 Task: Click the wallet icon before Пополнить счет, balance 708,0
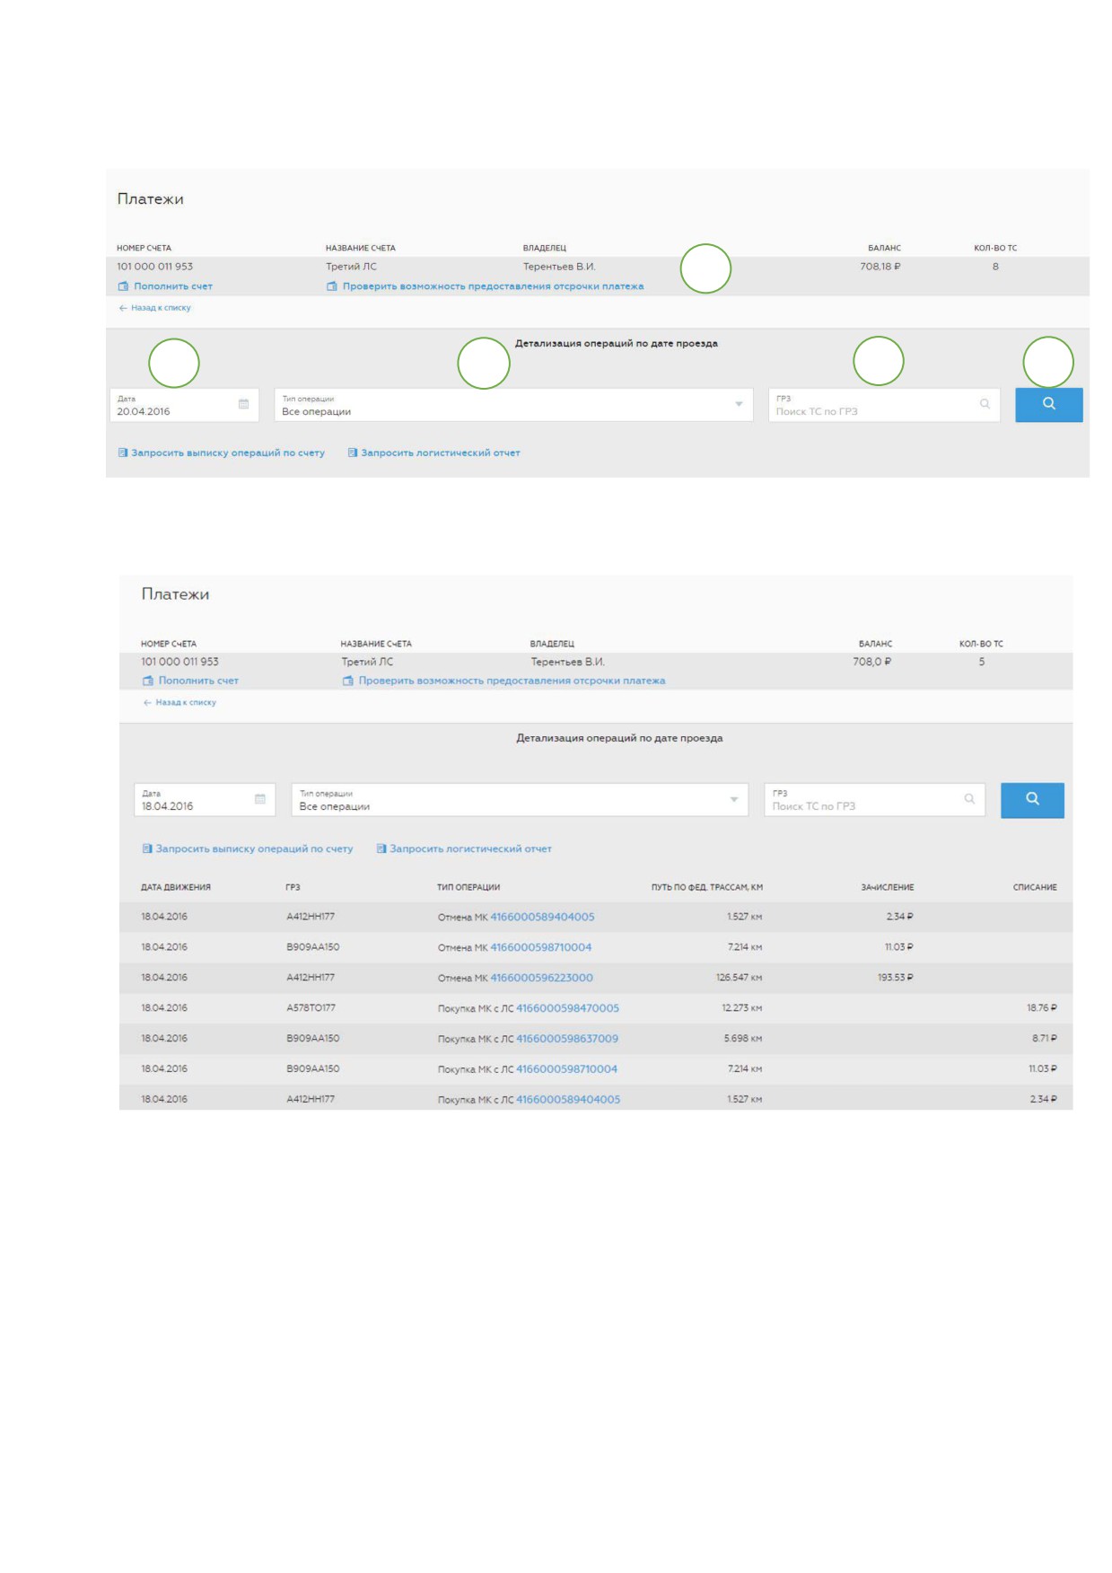pos(148,681)
